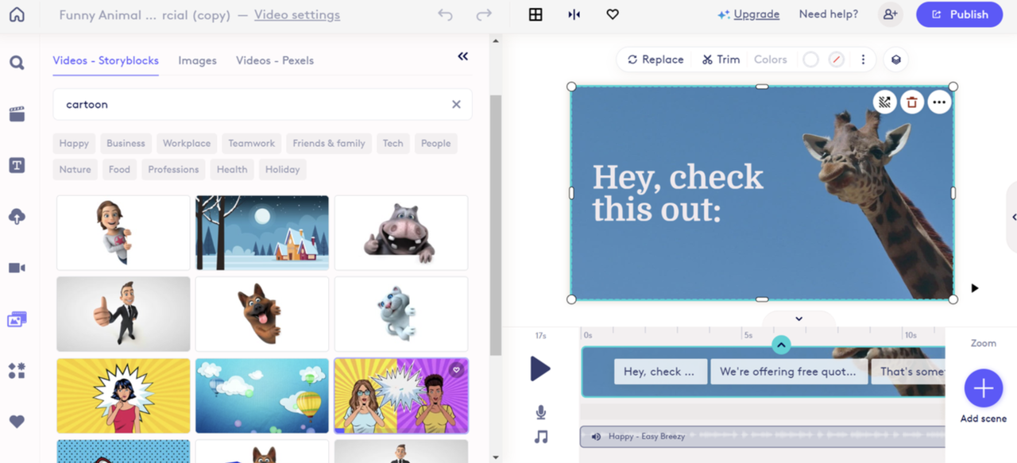Switch to Videos - Storyblocks tab

(x=106, y=60)
